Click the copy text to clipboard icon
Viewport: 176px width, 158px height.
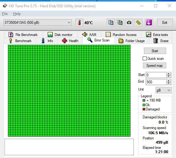(x=111, y=23)
